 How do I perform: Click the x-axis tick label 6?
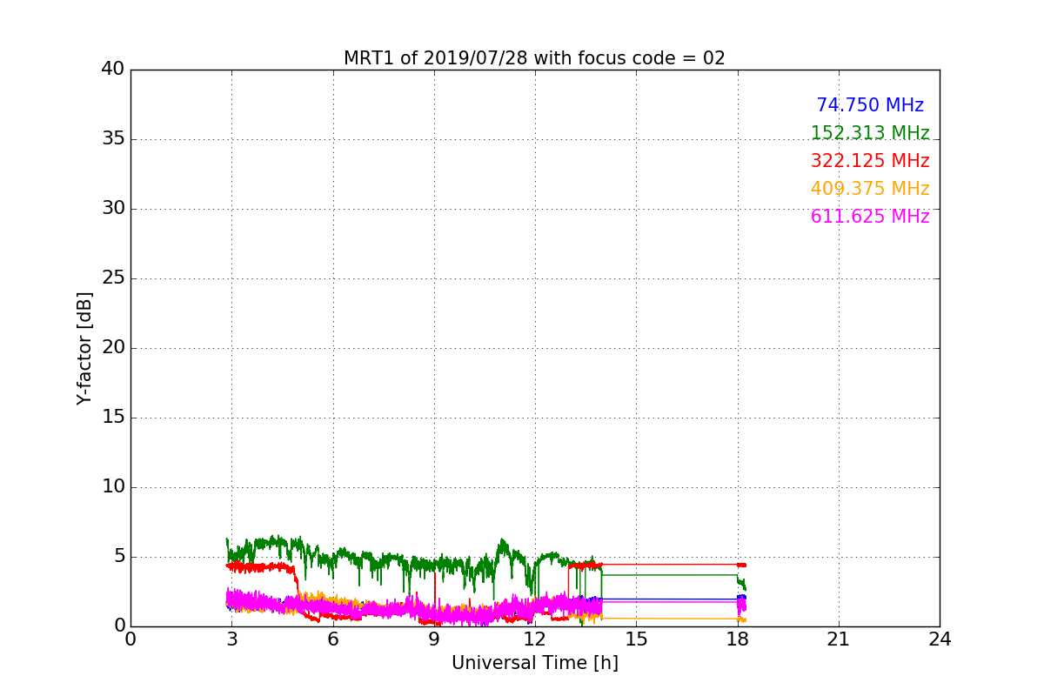tap(333, 639)
